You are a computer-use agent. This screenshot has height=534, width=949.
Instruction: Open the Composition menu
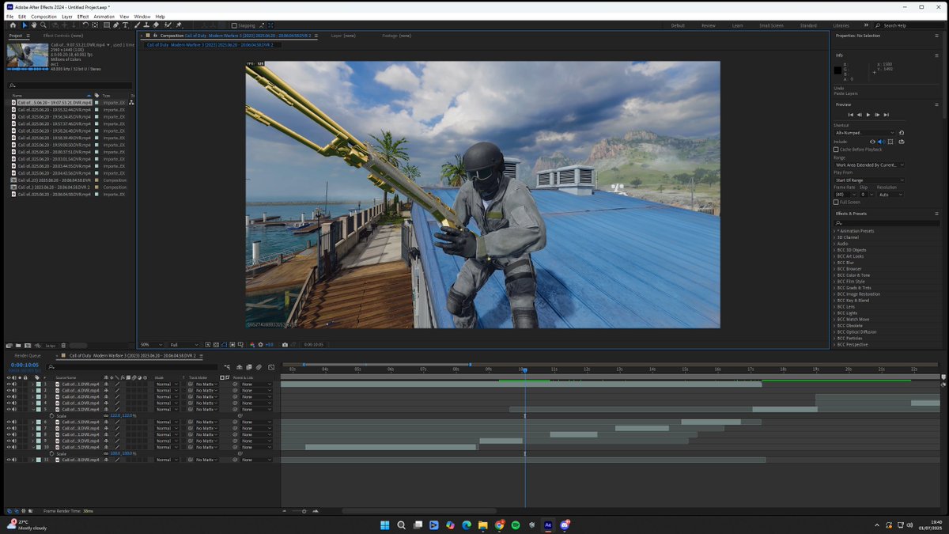43,16
